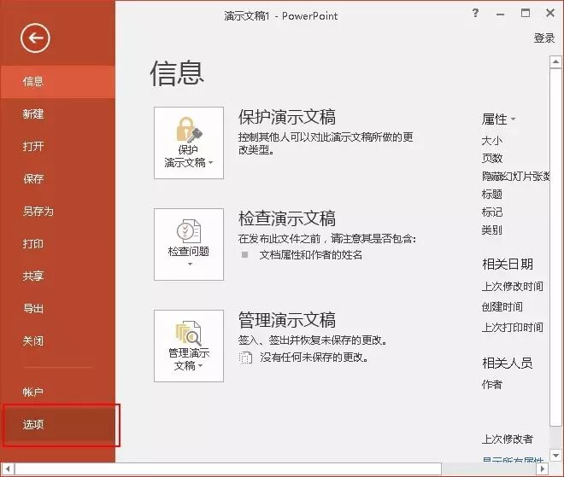
Task: Expand 检查问题 dropdown button
Action: click(189, 244)
